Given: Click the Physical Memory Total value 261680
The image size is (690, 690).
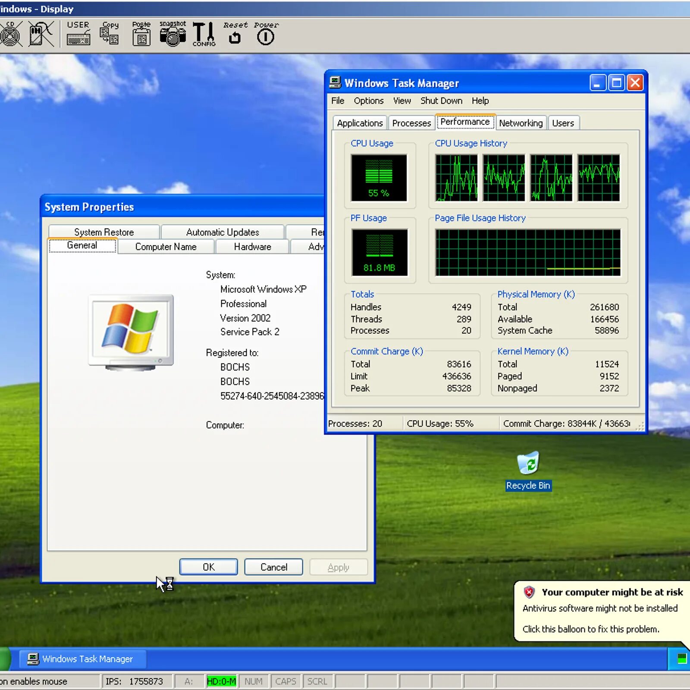Looking at the screenshot, I should [604, 307].
